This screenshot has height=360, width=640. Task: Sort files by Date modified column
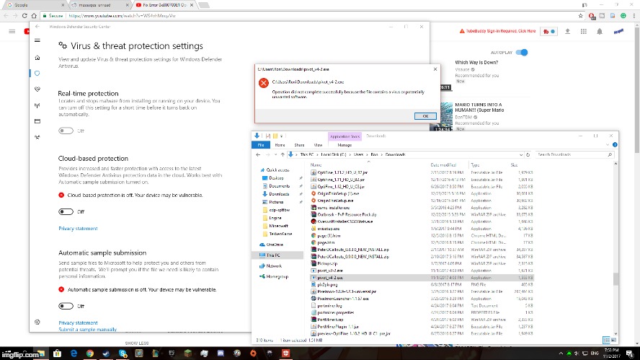pyautogui.click(x=443, y=165)
